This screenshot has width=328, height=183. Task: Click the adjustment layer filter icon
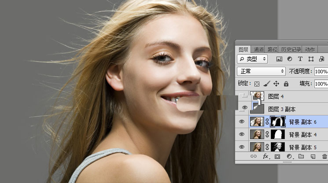[x=290, y=59]
